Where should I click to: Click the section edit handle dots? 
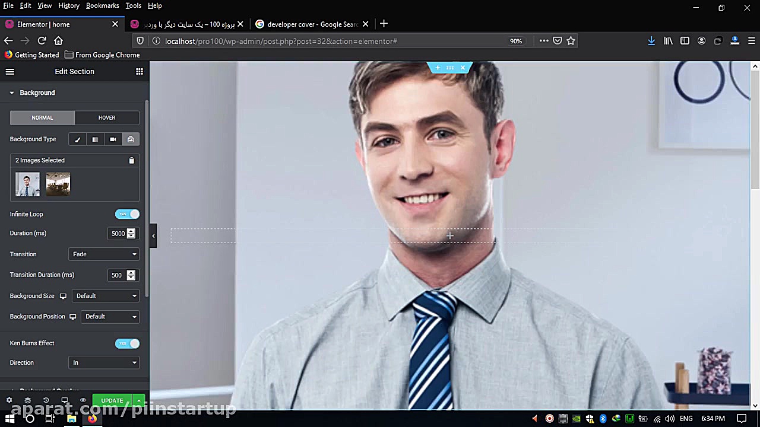450,68
